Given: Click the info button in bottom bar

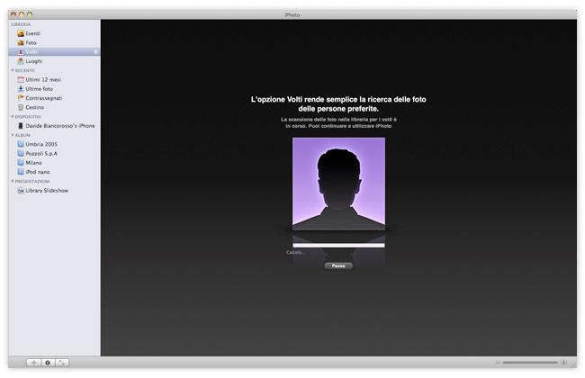Looking at the screenshot, I should pyautogui.click(x=48, y=363).
